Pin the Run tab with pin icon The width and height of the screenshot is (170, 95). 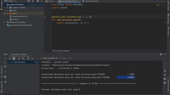(x=5, y=82)
